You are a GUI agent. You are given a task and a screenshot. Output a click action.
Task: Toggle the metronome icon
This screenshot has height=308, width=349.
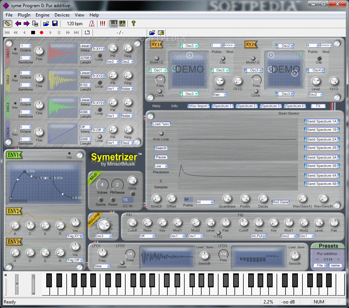(x=92, y=24)
